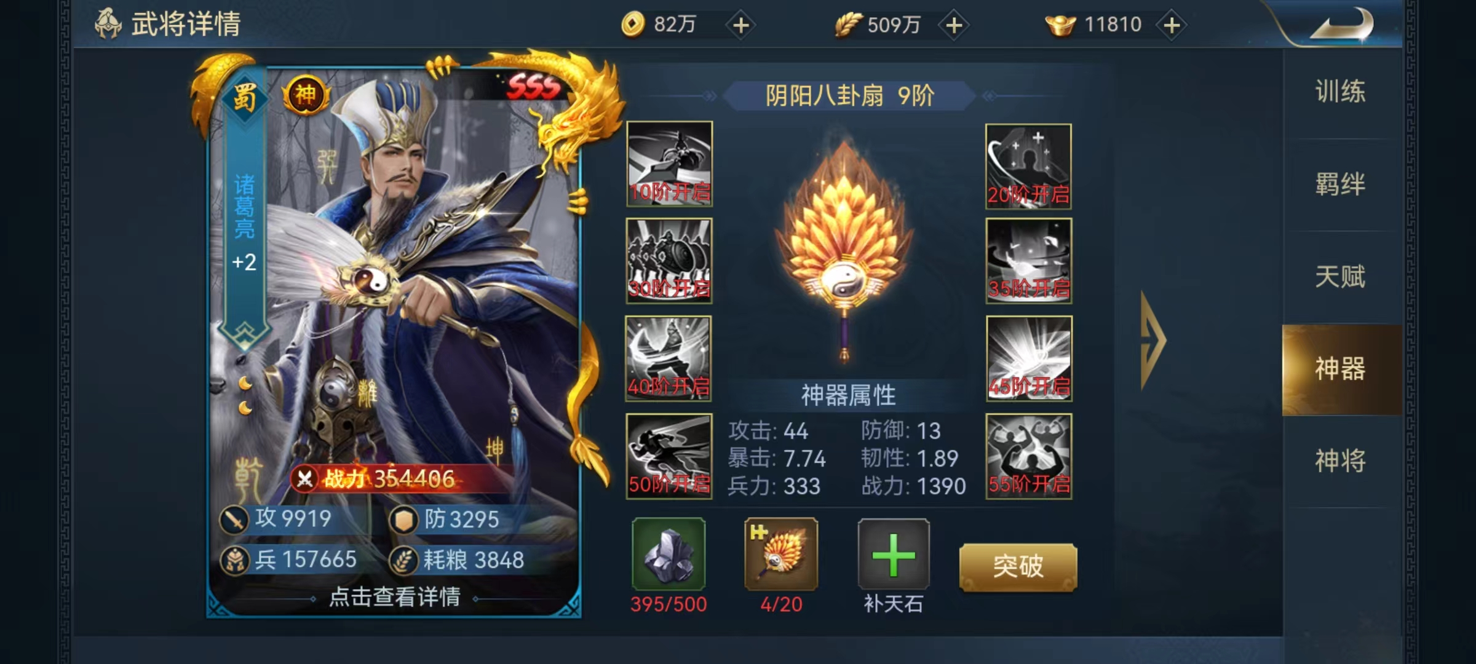
Task: Tap the skill icon unlocked at 20阶
Action: coord(1028,166)
